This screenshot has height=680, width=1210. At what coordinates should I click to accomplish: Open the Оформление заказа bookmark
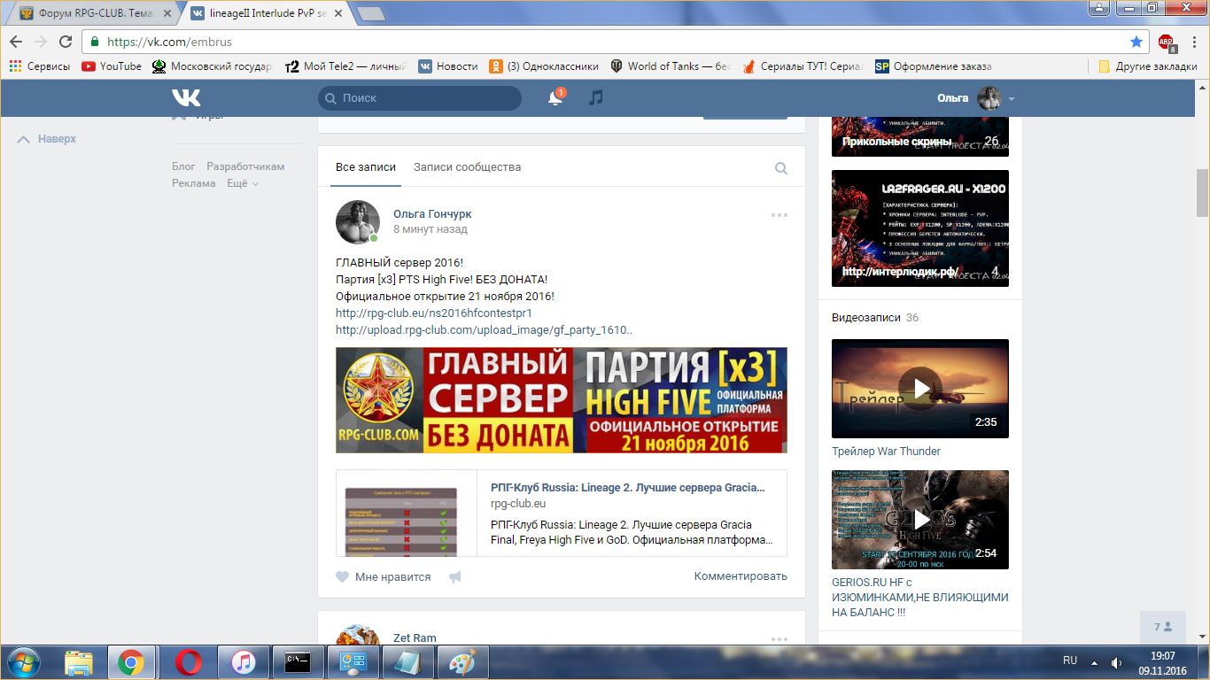tap(934, 66)
